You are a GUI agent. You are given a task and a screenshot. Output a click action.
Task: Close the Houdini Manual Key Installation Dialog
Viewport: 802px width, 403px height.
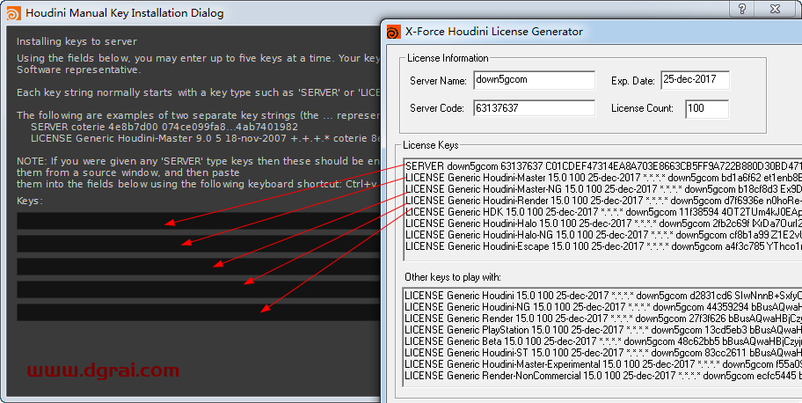pos(776,9)
